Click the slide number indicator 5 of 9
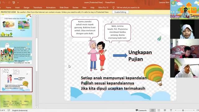This screenshot has height=112, width=199. [x=2, y=110]
